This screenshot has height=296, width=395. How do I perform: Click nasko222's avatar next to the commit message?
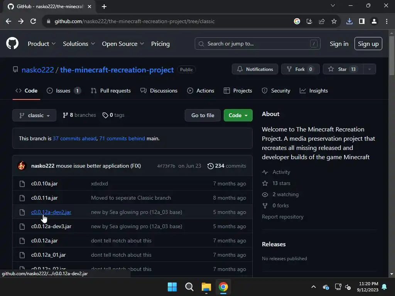pos(22,166)
